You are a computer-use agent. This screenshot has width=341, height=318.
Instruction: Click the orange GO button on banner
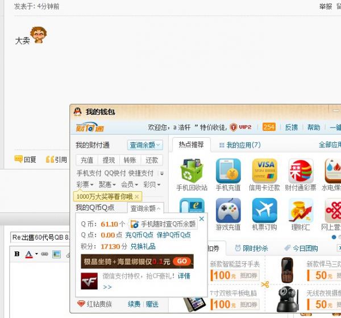(182, 261)
